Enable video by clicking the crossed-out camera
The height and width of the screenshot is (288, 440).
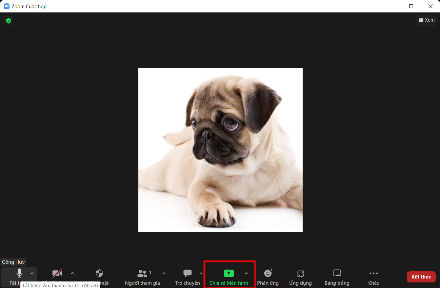(x=57, y=273)
